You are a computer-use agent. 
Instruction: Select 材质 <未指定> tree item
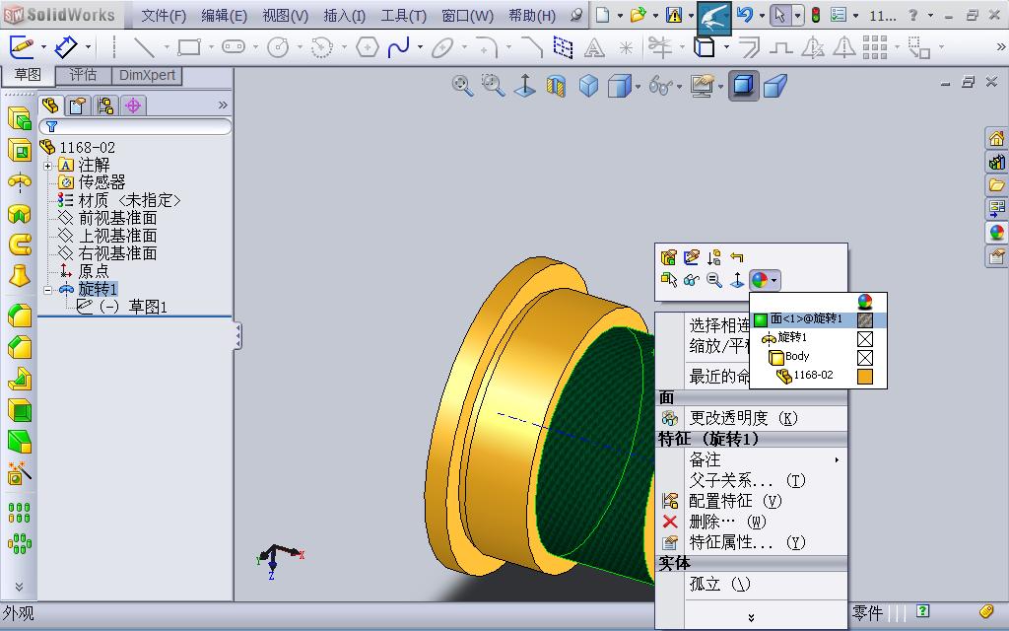129,201
